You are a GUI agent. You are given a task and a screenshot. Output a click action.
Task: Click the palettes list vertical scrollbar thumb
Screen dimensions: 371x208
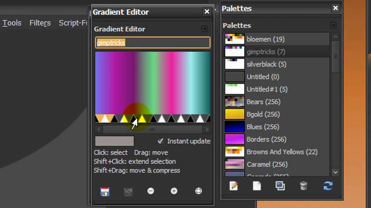tap(335, 57)
